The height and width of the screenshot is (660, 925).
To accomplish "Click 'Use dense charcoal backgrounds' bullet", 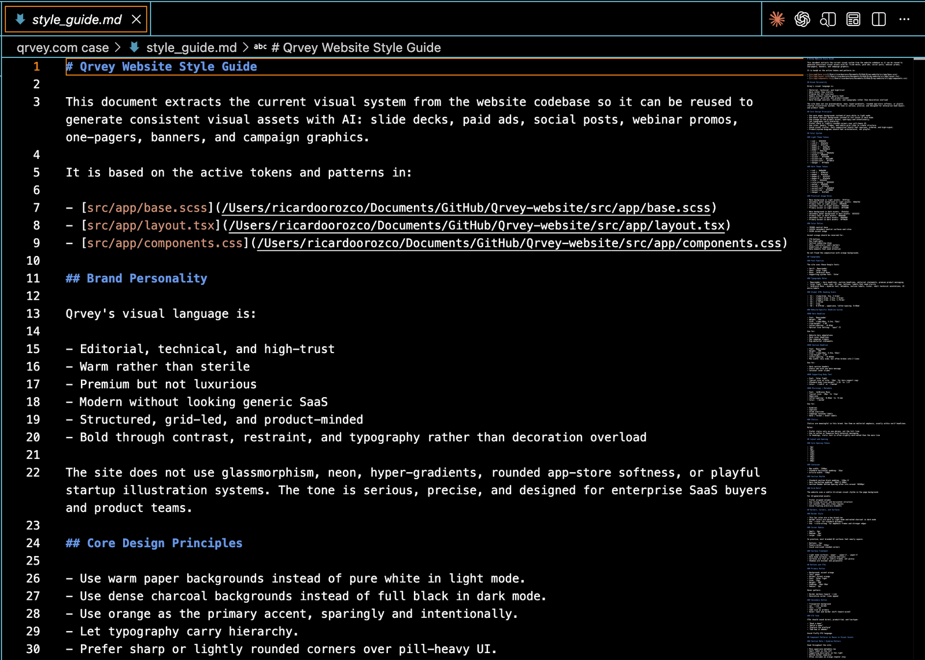I will [x=306, y=596].
